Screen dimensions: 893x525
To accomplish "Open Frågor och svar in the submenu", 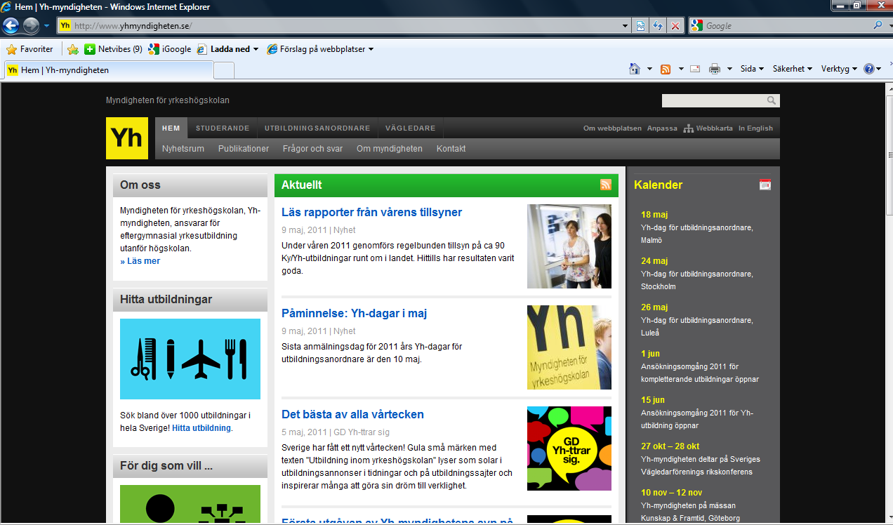I will [x=312, y=149].
